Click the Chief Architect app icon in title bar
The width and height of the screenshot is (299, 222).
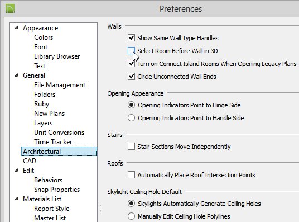10,9
